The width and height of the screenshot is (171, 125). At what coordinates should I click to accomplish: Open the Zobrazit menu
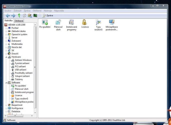[x=17, y=11]
